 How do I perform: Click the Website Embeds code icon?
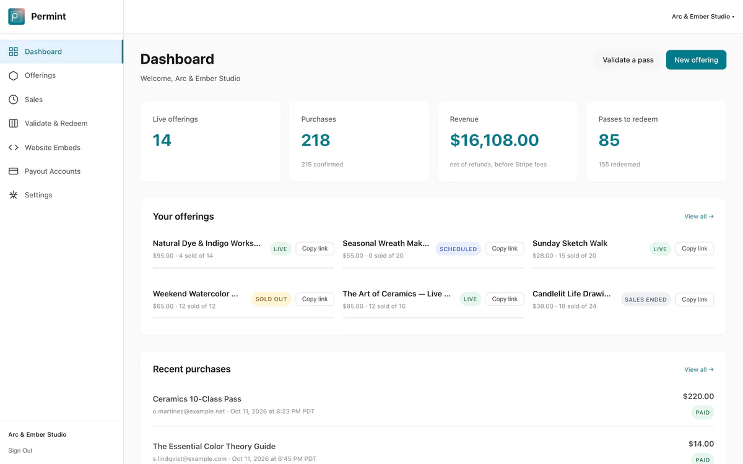coord(13,147)
